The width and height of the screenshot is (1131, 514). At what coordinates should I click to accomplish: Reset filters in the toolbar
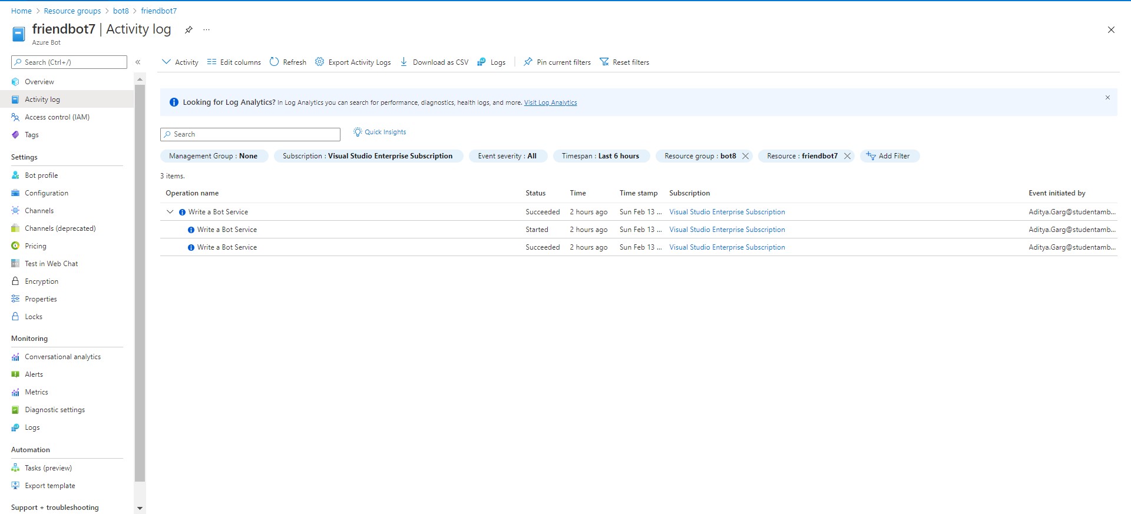[x=624, y=62]
